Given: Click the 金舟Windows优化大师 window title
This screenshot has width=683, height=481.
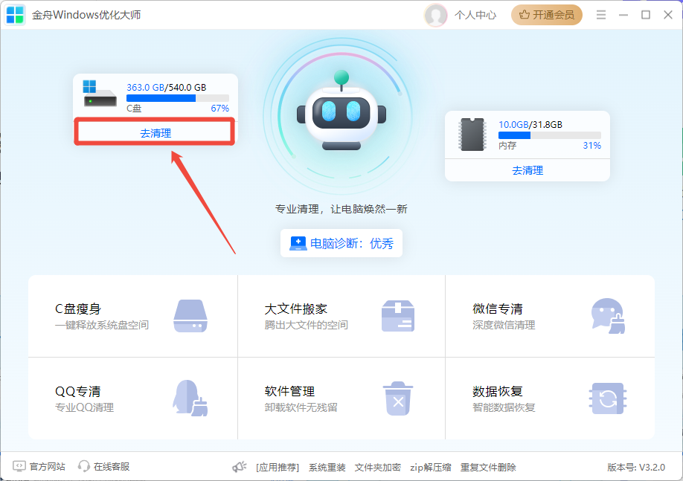Looking at the screenshot, I should pyautogui.click(x=86, y=15).
